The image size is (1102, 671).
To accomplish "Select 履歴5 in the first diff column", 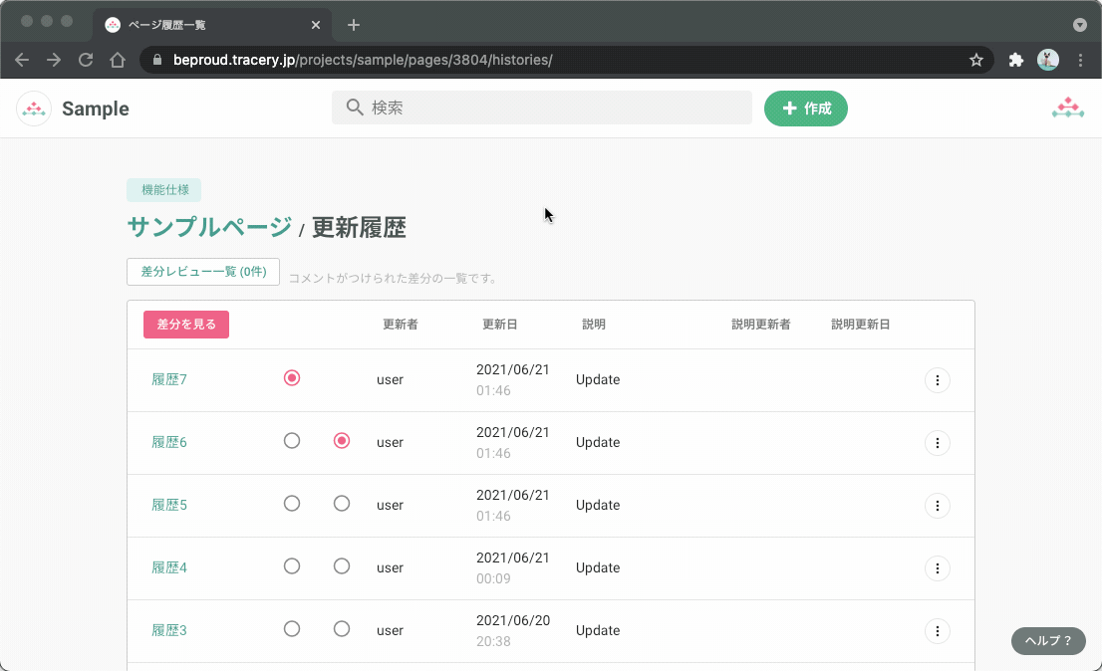I will 292,504.
